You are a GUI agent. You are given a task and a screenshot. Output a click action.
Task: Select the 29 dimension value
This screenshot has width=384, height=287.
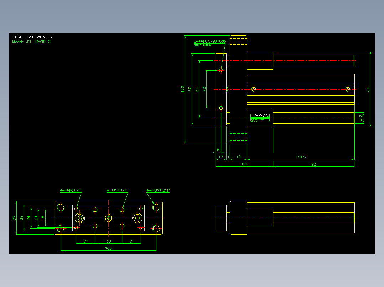point(21,218)
